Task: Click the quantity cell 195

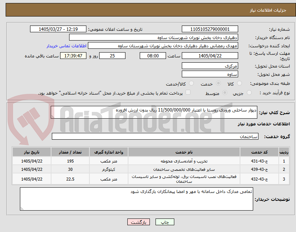Action: click(70, 161)
